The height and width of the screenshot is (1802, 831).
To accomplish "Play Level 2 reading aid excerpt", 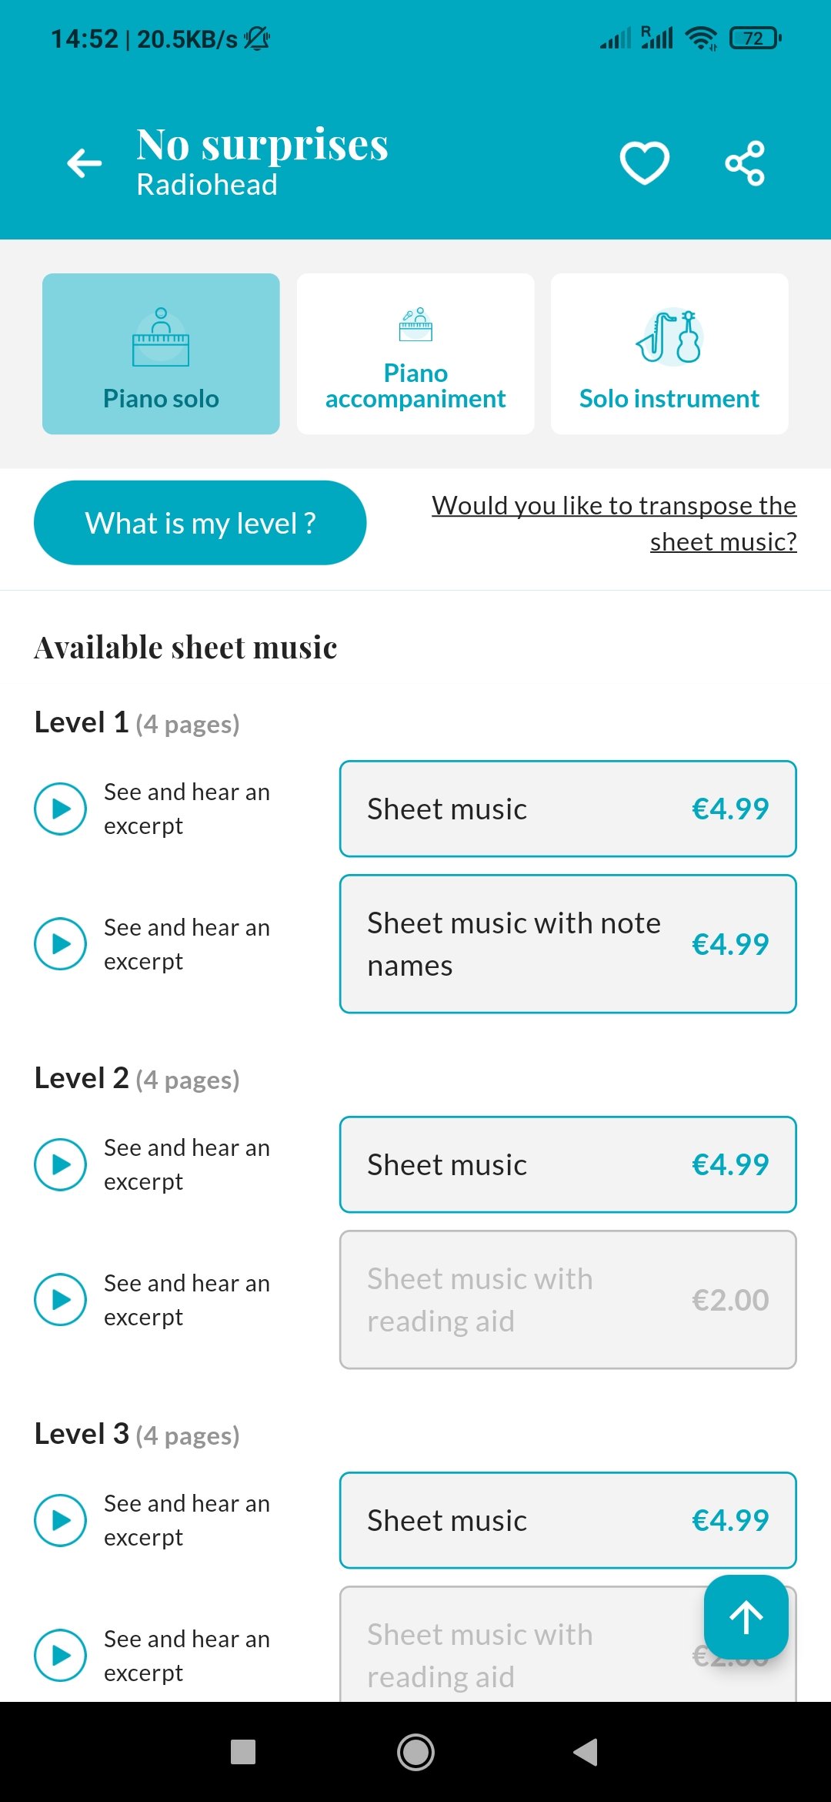I will point(60,1300).
